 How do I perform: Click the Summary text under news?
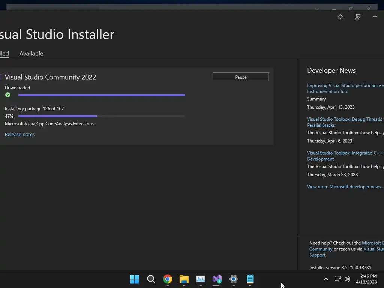(316, 99)
